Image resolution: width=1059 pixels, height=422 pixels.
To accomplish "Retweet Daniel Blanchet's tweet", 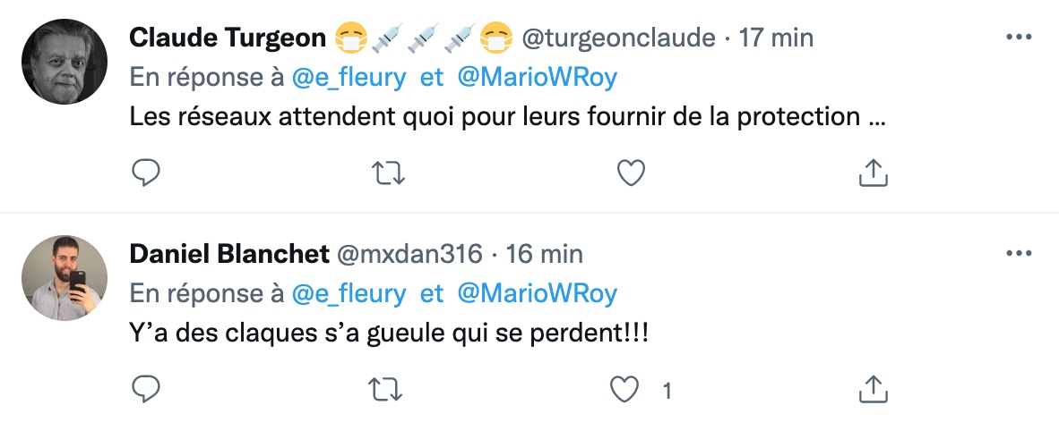I will tap(385, 390).
